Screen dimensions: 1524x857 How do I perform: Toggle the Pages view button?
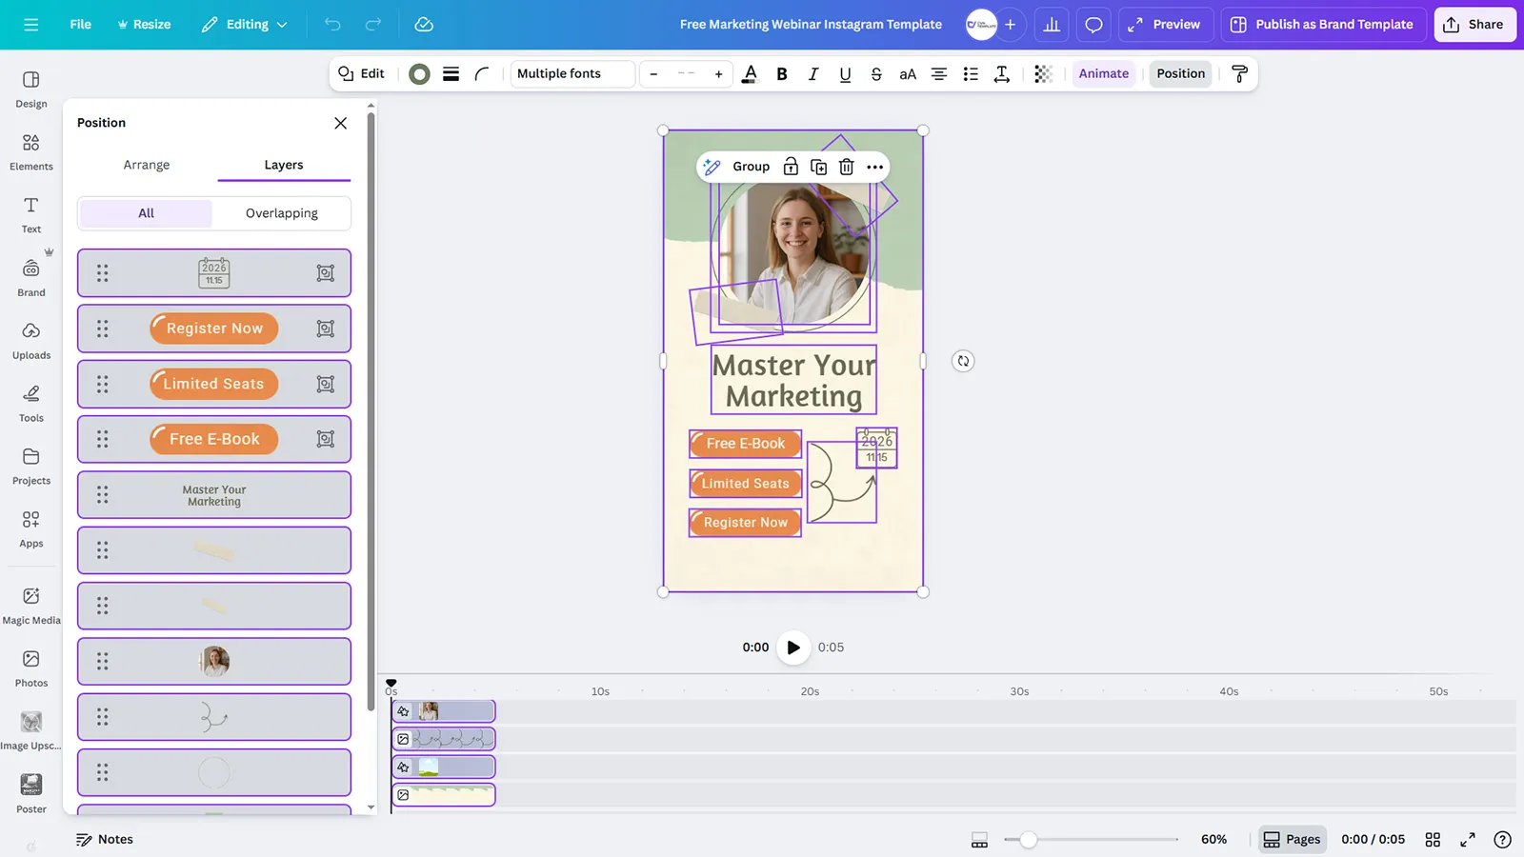(x=1292, y=839)
